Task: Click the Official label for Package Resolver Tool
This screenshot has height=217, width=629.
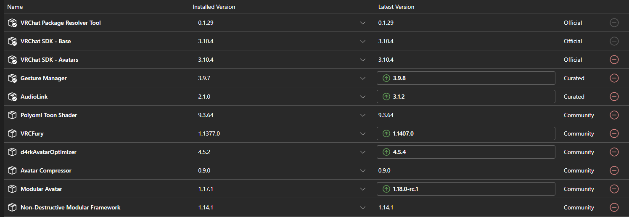Action: (x=573, y=23)
